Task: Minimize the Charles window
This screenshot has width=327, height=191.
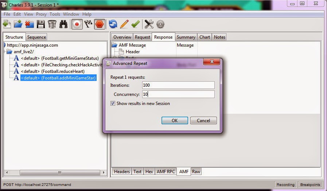Action: (292, 3)
